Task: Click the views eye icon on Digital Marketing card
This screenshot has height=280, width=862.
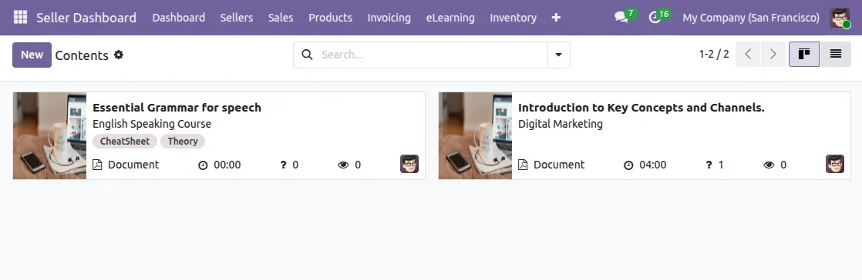Action: point(769,165)
